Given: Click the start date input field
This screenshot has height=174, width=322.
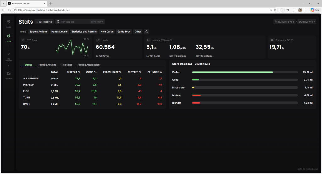Looking at the screenshot, I should click(285, 22).
